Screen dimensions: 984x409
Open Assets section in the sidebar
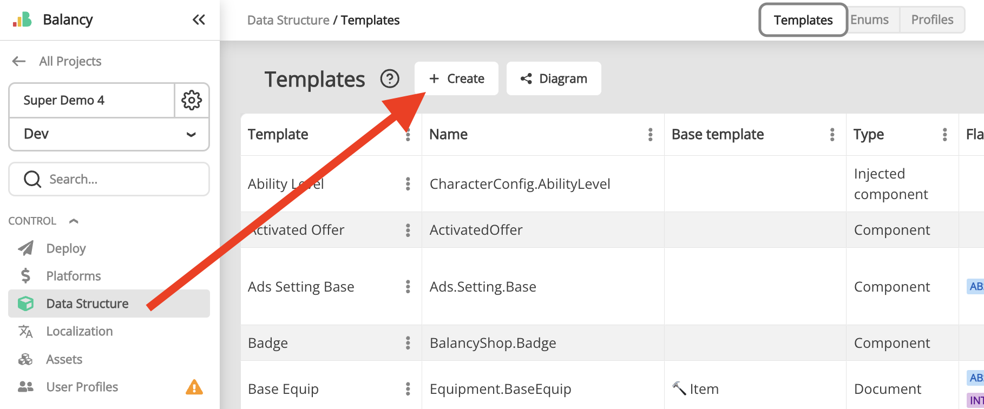pos(64,359)
